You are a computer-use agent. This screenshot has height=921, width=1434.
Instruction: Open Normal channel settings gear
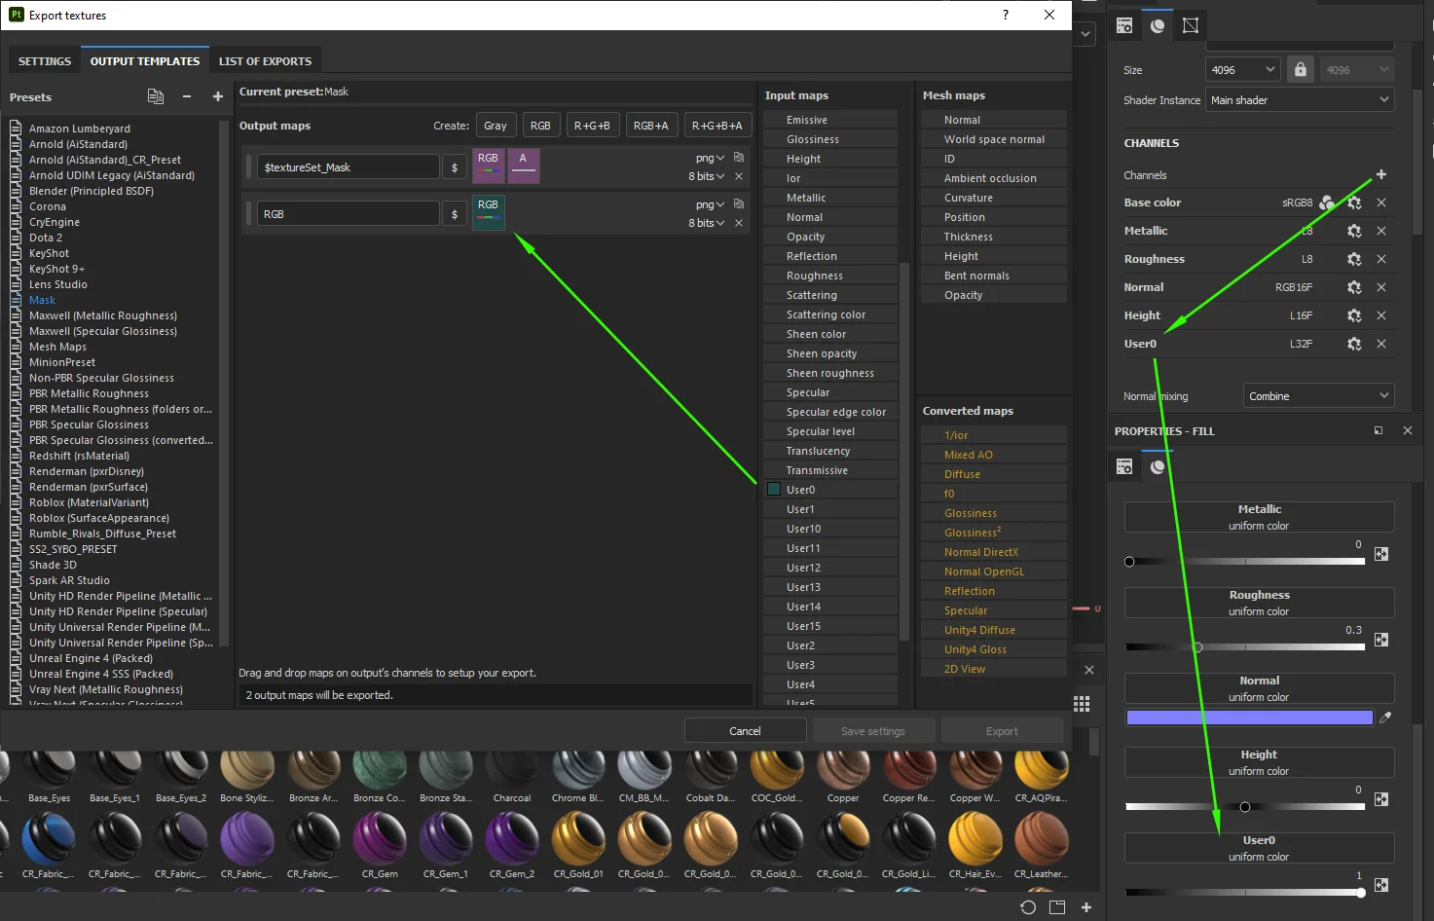coord(1354,287)
